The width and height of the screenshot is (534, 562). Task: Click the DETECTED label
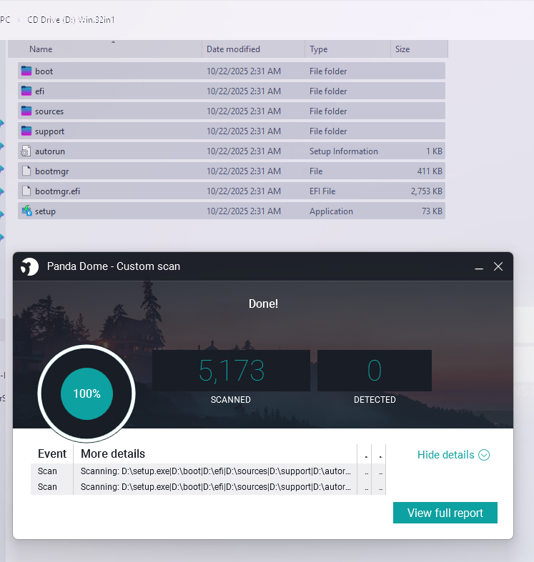coord(375,400)
